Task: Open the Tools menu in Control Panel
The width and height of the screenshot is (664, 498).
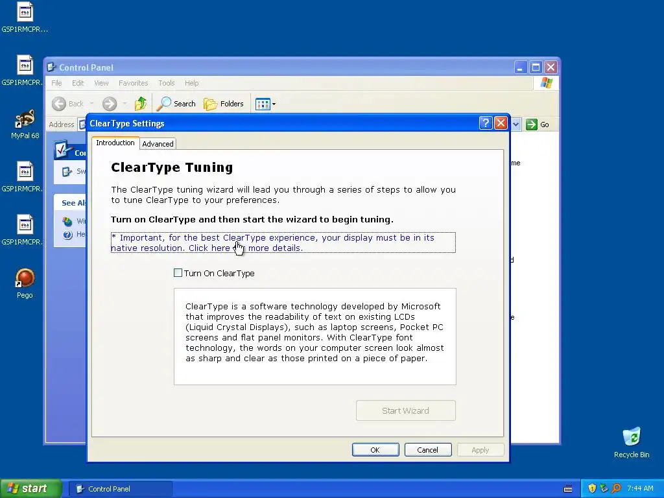Action: coord(167,83)
